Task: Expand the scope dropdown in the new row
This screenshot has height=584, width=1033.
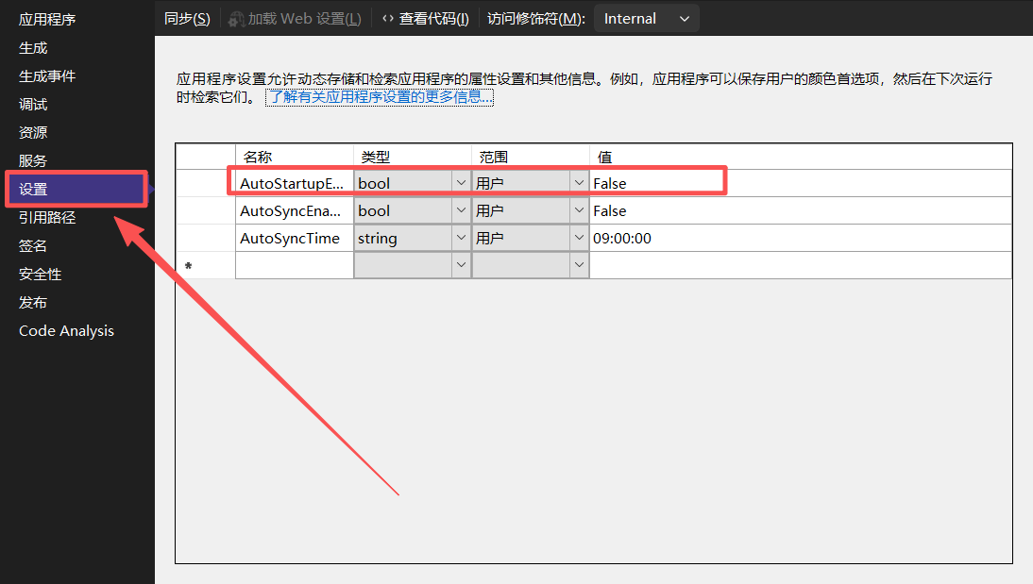Action: pos(579,265)
